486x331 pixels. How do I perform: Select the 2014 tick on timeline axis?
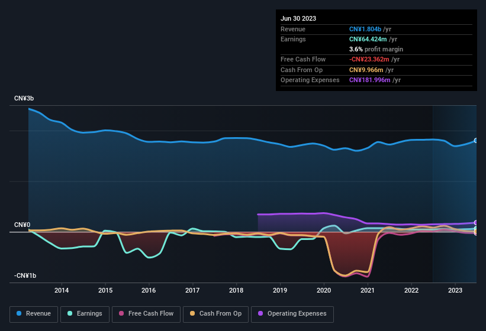[x=62, y=290]
